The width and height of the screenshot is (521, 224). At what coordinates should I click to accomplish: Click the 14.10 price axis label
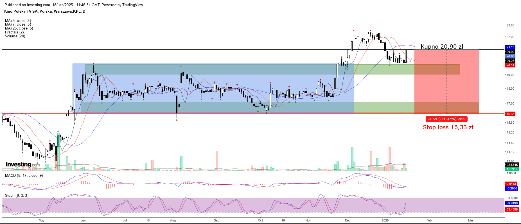pos(510,152)
